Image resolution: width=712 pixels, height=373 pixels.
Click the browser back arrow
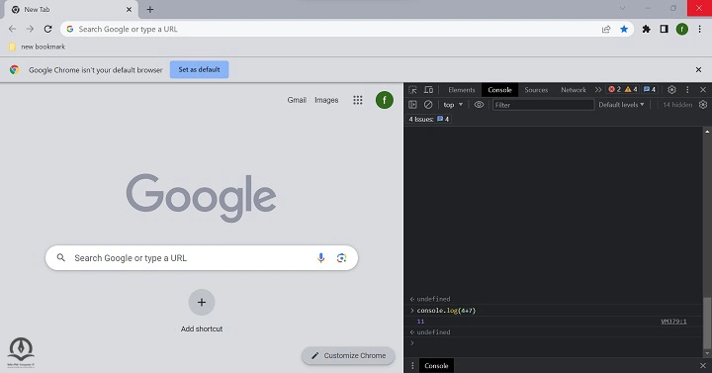(x=12, y=29)
